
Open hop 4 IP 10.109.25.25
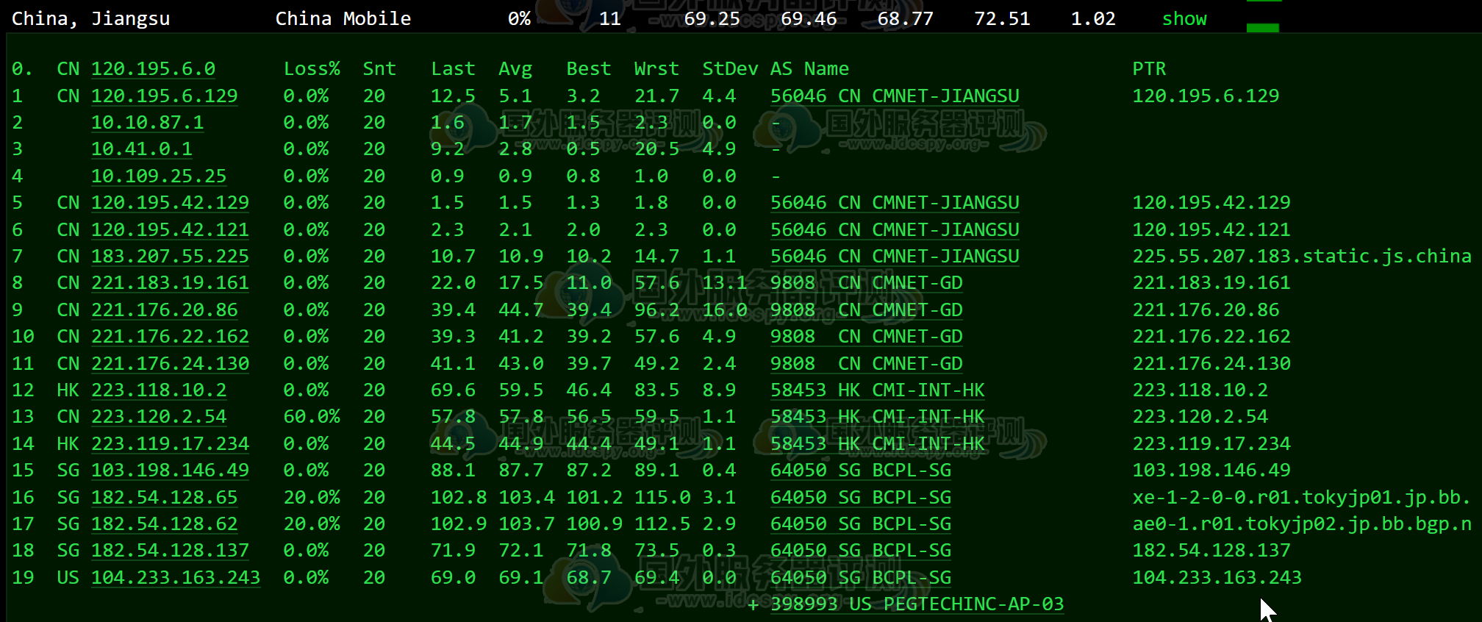coord(159,176)
